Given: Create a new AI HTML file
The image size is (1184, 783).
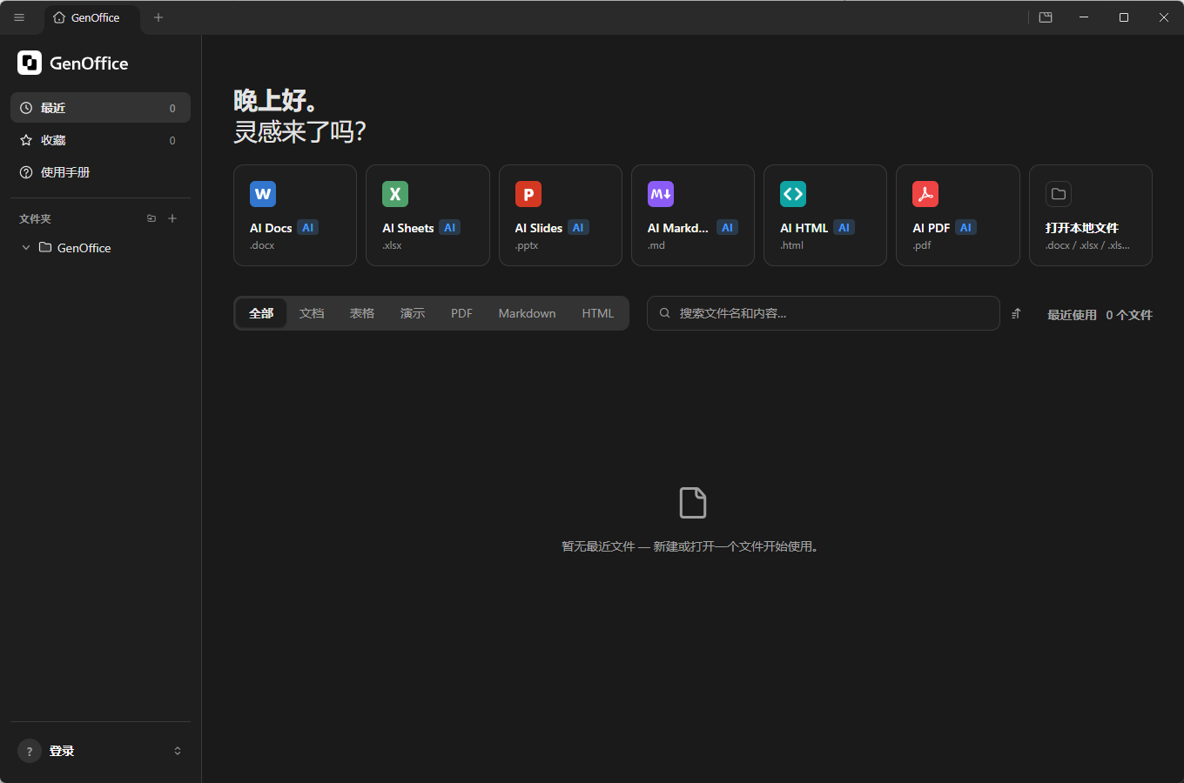Looking at the screenshot, I should 825,215.
